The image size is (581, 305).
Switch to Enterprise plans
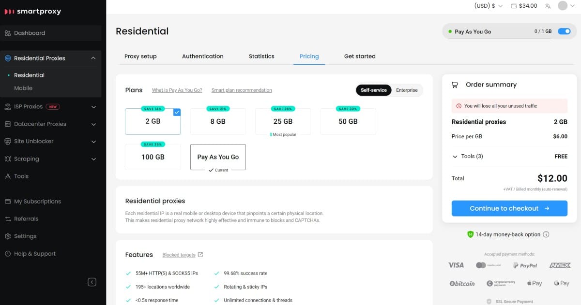[x=407, y=90]
